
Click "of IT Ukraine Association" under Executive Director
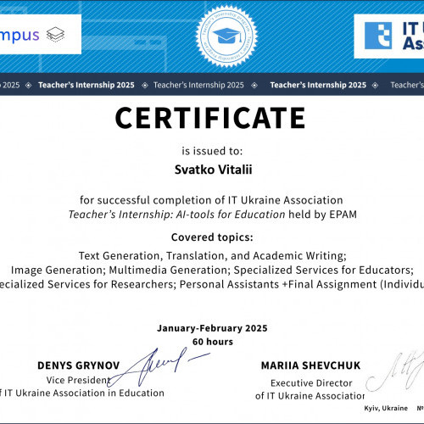310,396
